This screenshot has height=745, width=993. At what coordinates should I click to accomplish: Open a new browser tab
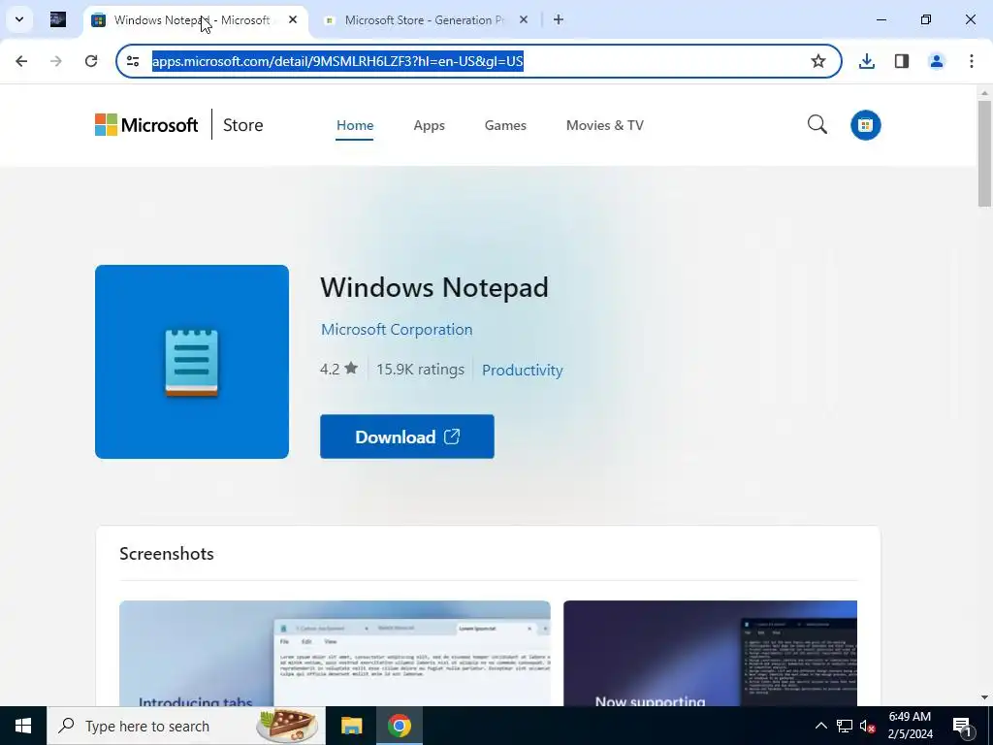pos(558,19)
